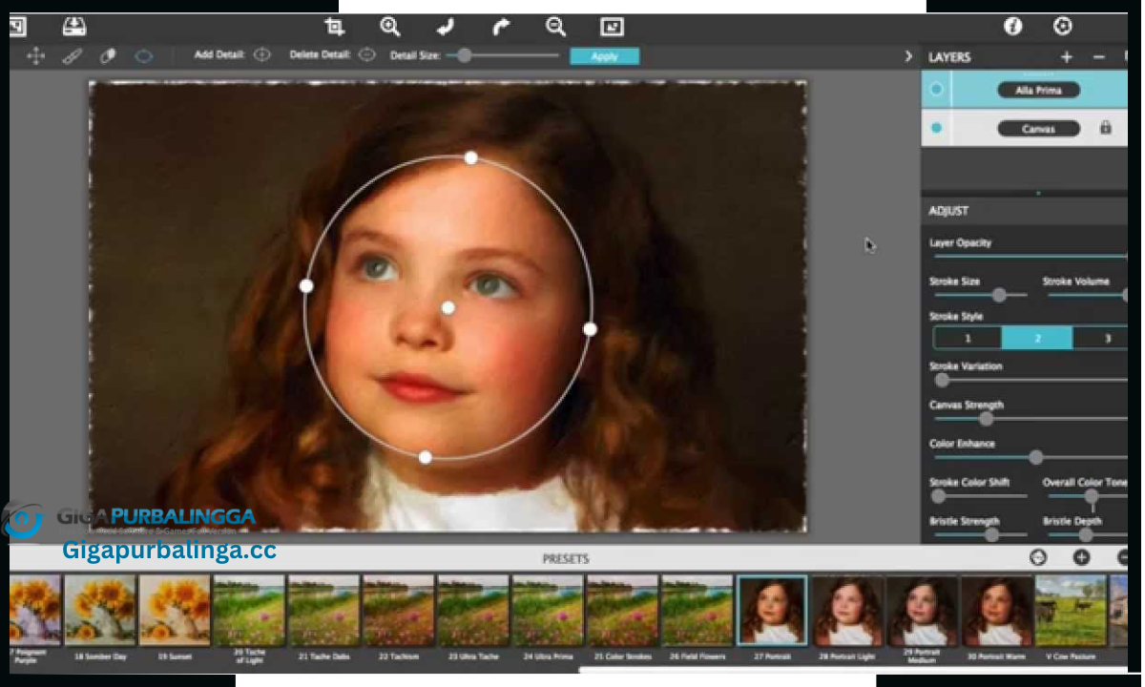1145x687 pixels.
Task: Adjust the Bristle Depth slider
Action: click(1085, 535)
